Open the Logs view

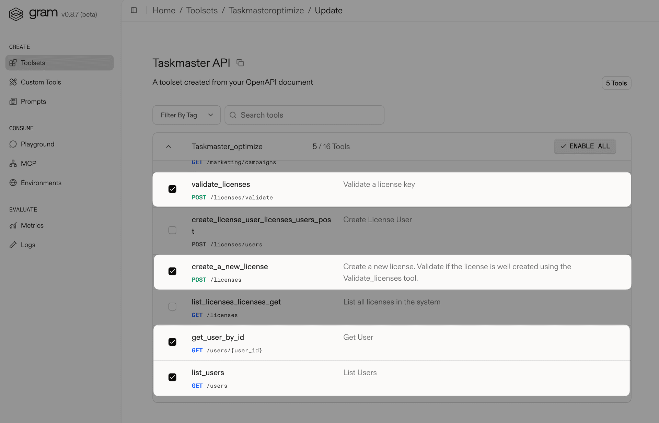click(x=28, y=245)
